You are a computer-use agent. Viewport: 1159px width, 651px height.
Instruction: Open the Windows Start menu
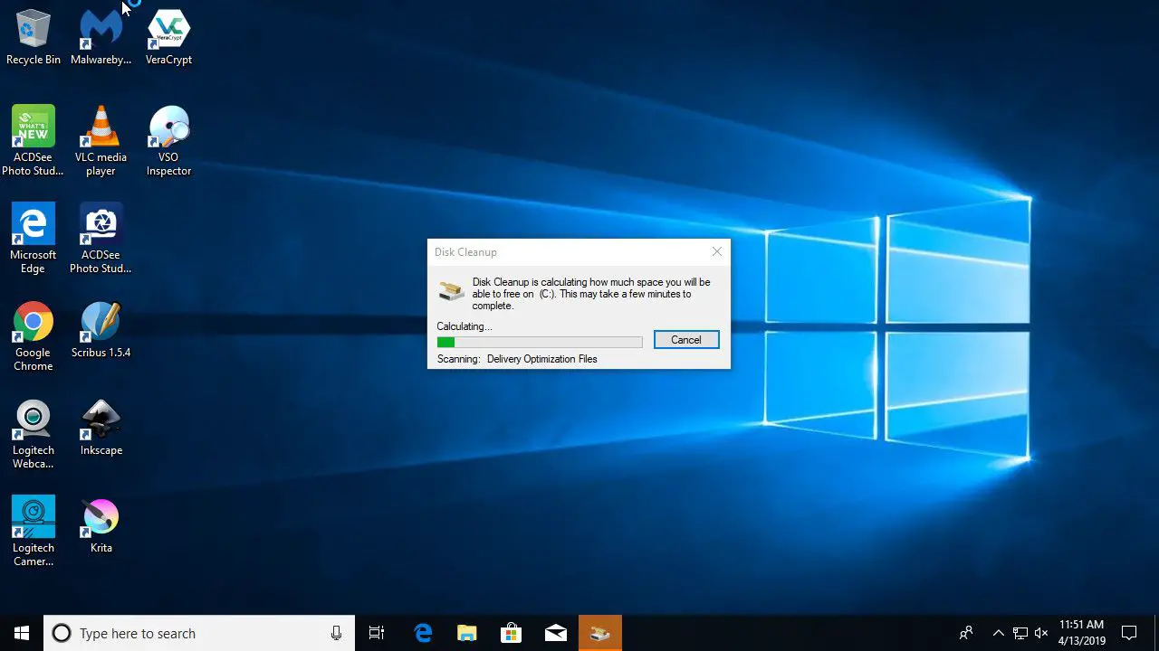pyautogui.click(x=22, y=633)
